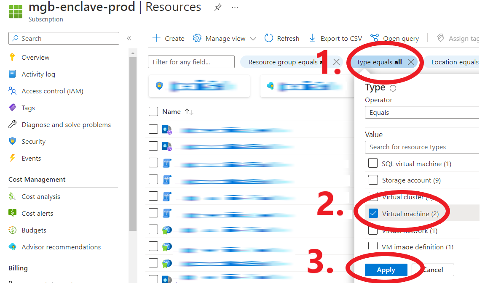Screen dimensions: 485x283
Task: Click the Apply button
Action: (x=386, y=270)
